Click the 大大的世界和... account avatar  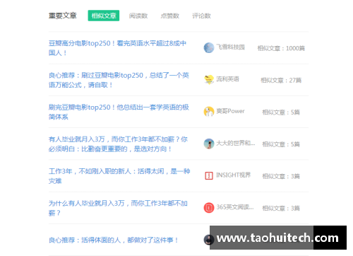[x=209, y=144]
